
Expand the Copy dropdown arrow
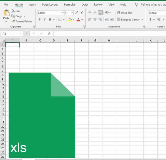[x=25, y=16]
